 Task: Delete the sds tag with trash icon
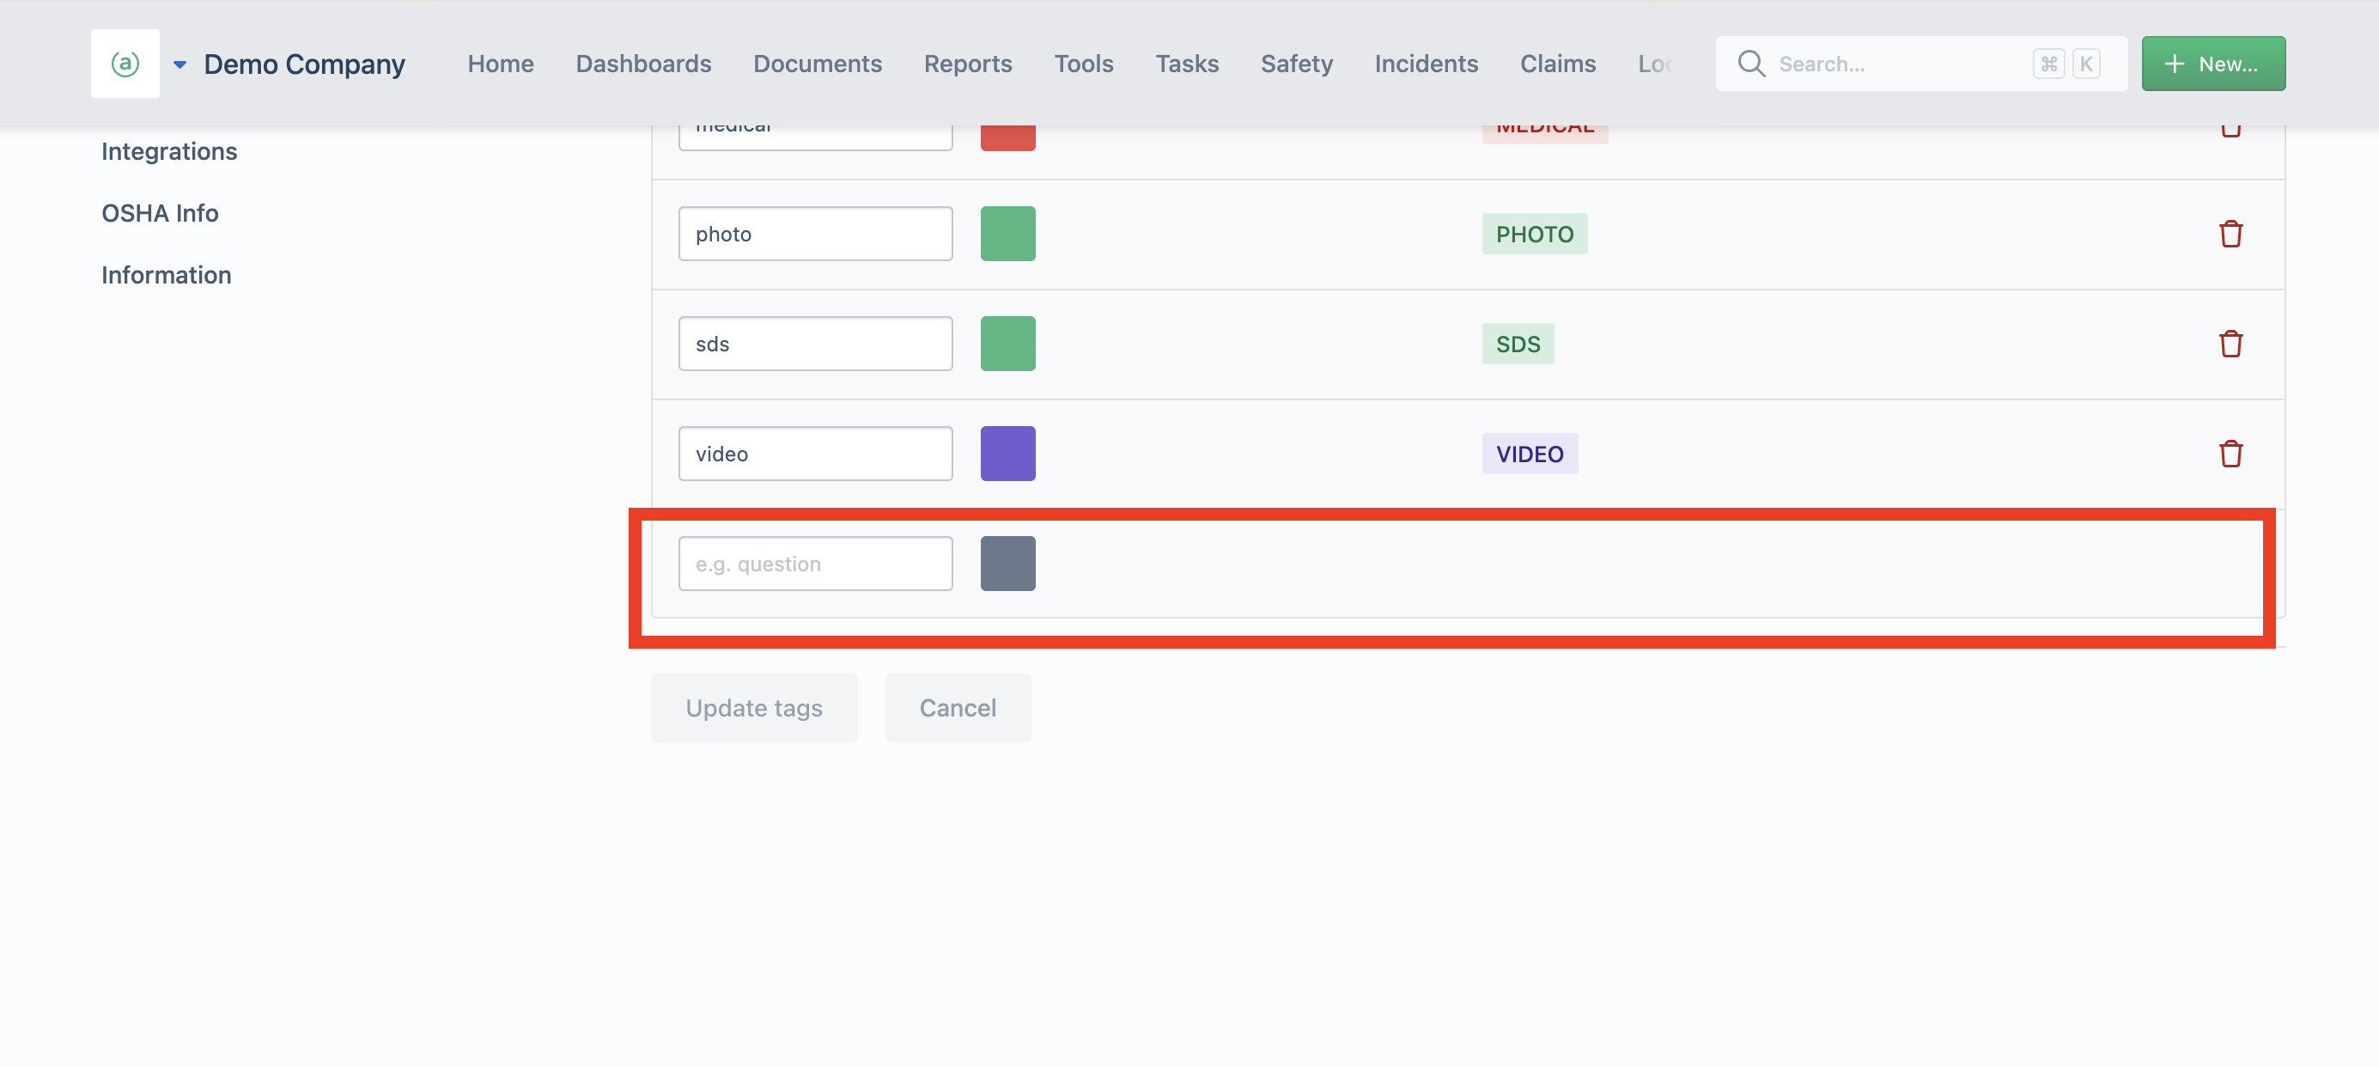coord(2230,344)
